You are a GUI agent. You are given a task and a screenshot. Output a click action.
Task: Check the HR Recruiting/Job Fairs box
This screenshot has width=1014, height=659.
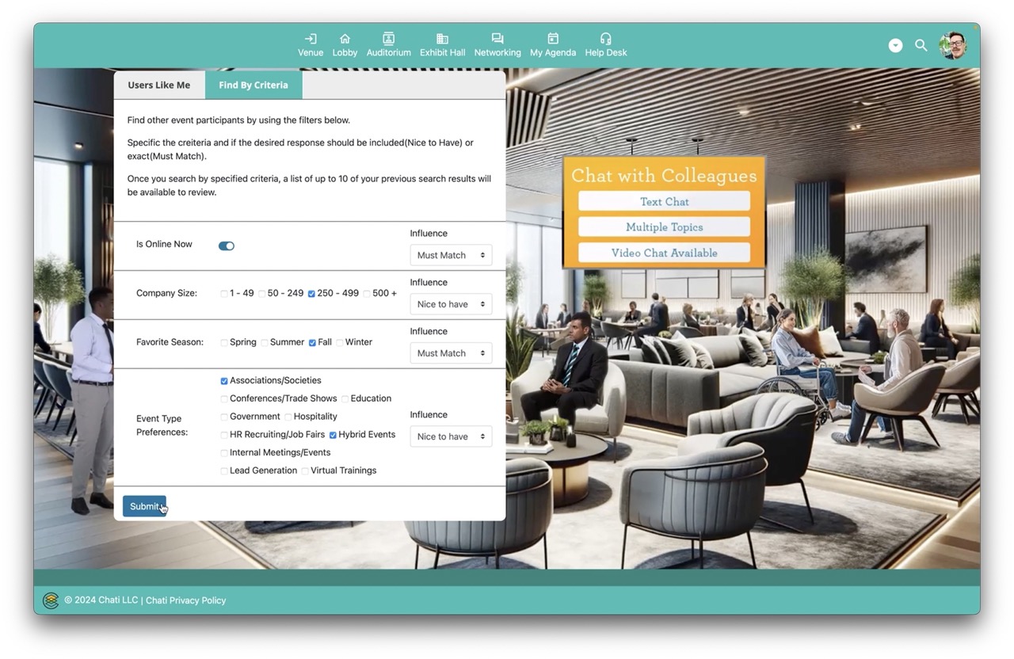click(224, 435)
